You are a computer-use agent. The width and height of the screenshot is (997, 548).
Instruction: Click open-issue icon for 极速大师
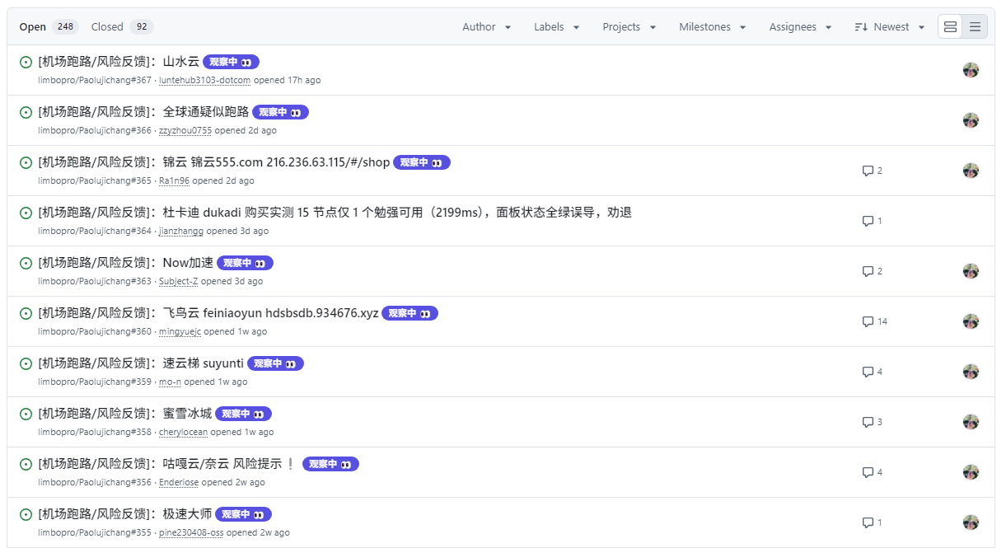[x=26, y=514]
